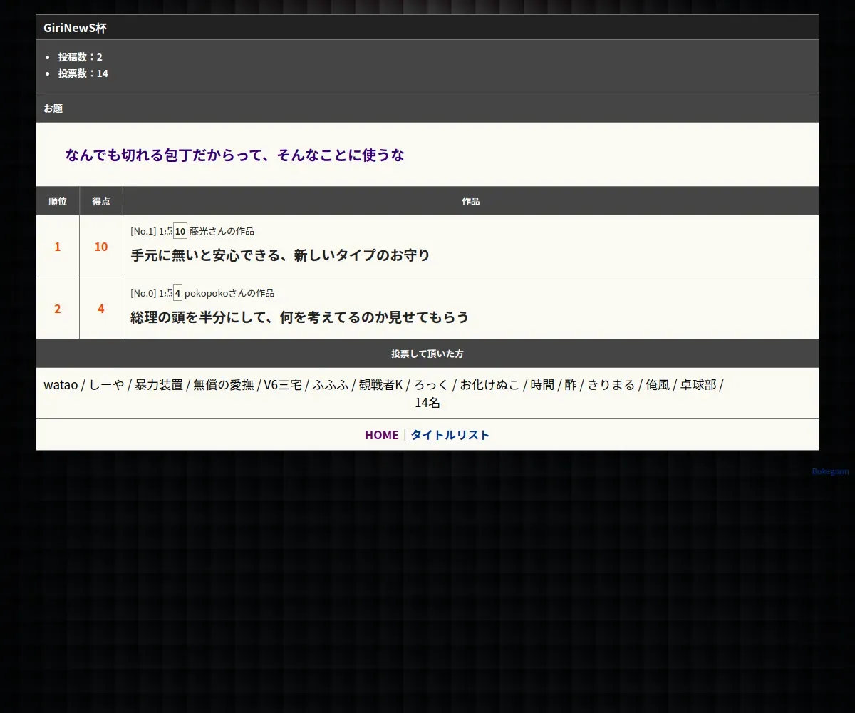Screen dimensions: 855x713
Task: Click rank 2 cell
Action: (x=58, y=309)
